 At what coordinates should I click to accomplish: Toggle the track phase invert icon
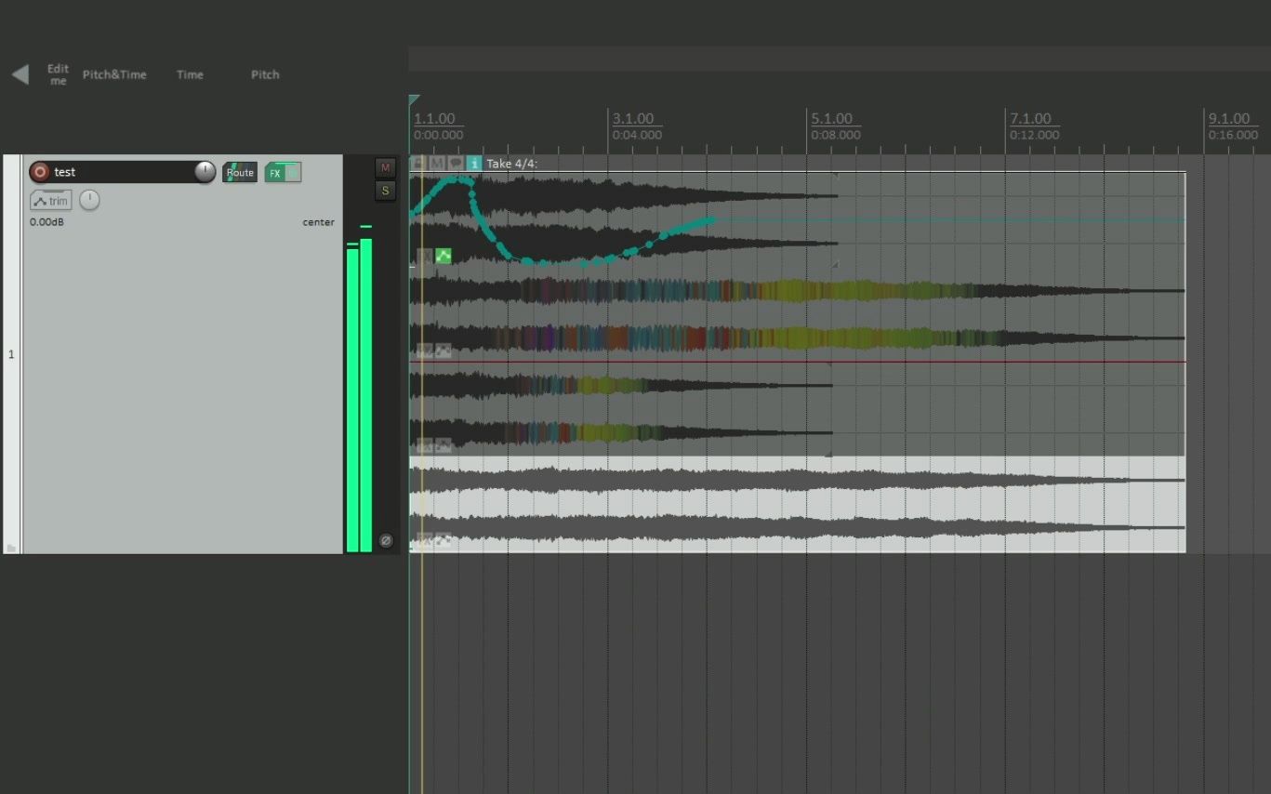[x=386, y=540]
